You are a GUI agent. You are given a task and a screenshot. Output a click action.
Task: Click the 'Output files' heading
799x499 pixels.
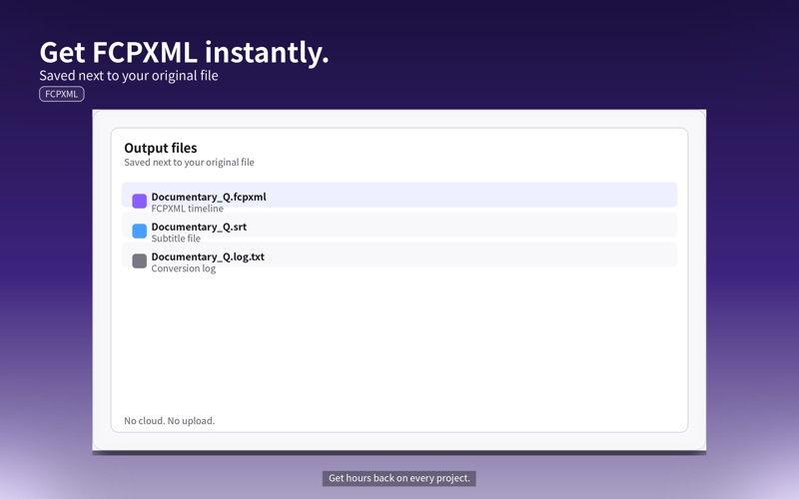click(x=161, y=148)
